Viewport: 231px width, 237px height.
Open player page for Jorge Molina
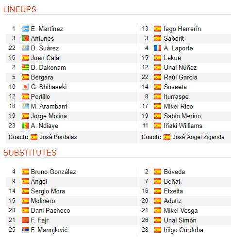[x=49, y=116]
